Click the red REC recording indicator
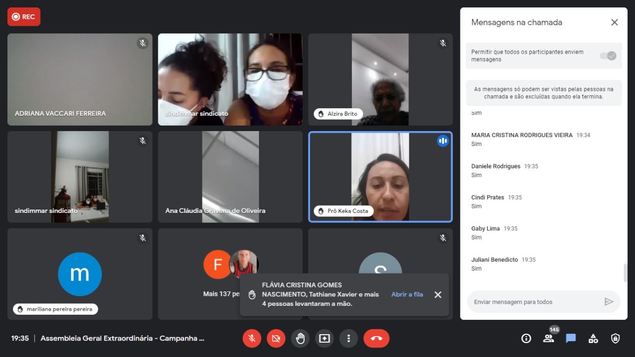The height and width of the screenshot is (357, 635). 24,17
